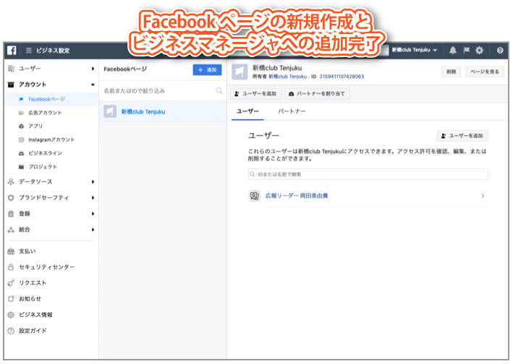
Task: Click the プロジェクト folder icon
Action: [21, 167]
